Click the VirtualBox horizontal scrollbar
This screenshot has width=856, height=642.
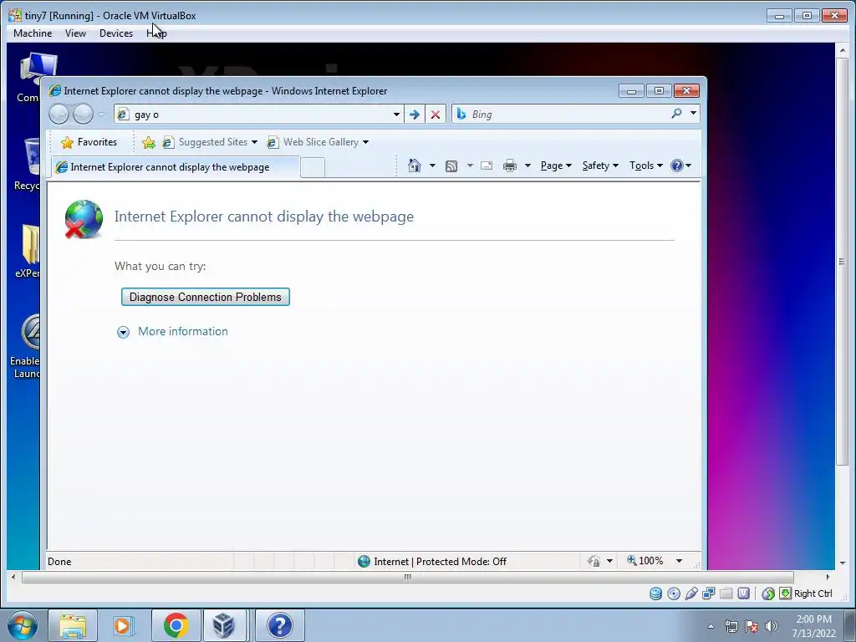click(407, 577)
